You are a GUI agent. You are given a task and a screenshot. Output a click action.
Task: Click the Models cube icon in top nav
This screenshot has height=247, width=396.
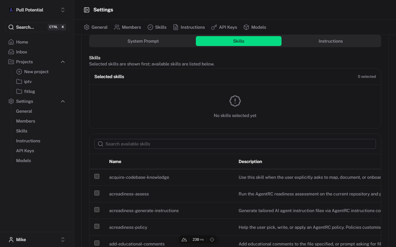pyautogui.click(x=246, y=27)
